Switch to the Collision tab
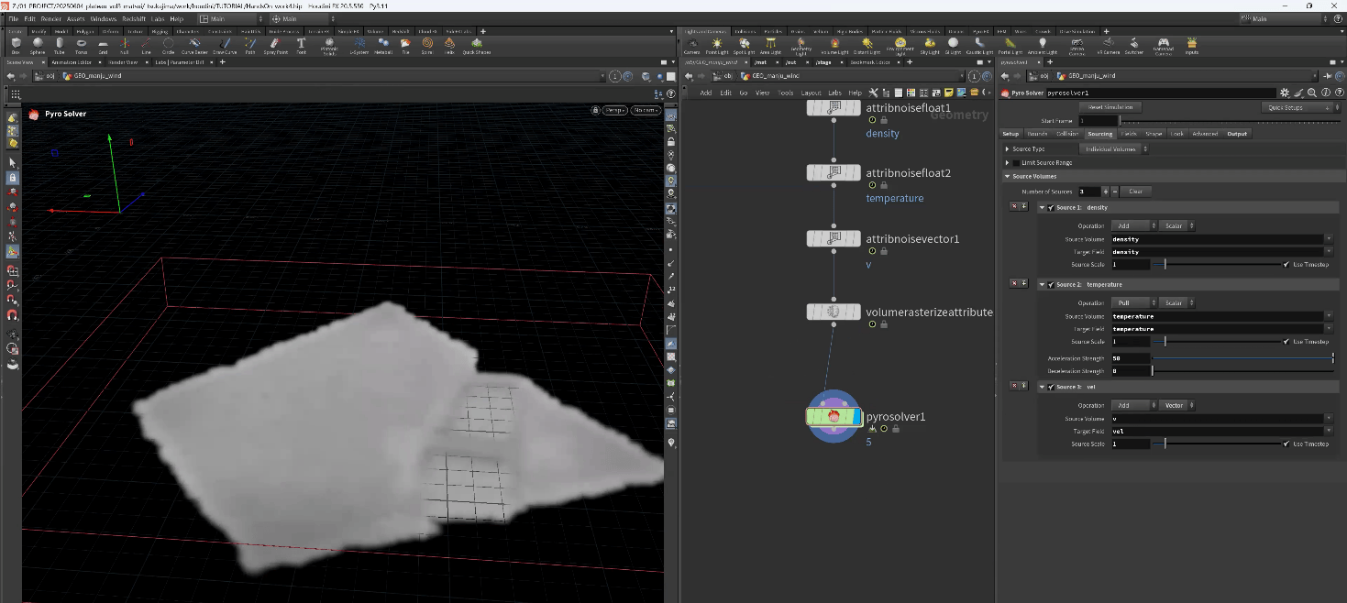Image resolution: width=1347 pixels, height=603 pixels. pos(1066,134)
